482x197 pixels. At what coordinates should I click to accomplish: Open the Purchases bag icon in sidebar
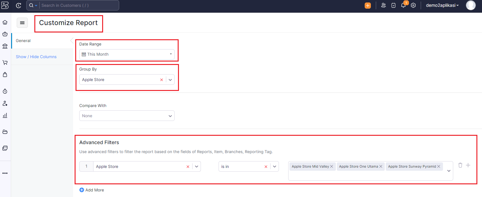(x=5, y=75)
